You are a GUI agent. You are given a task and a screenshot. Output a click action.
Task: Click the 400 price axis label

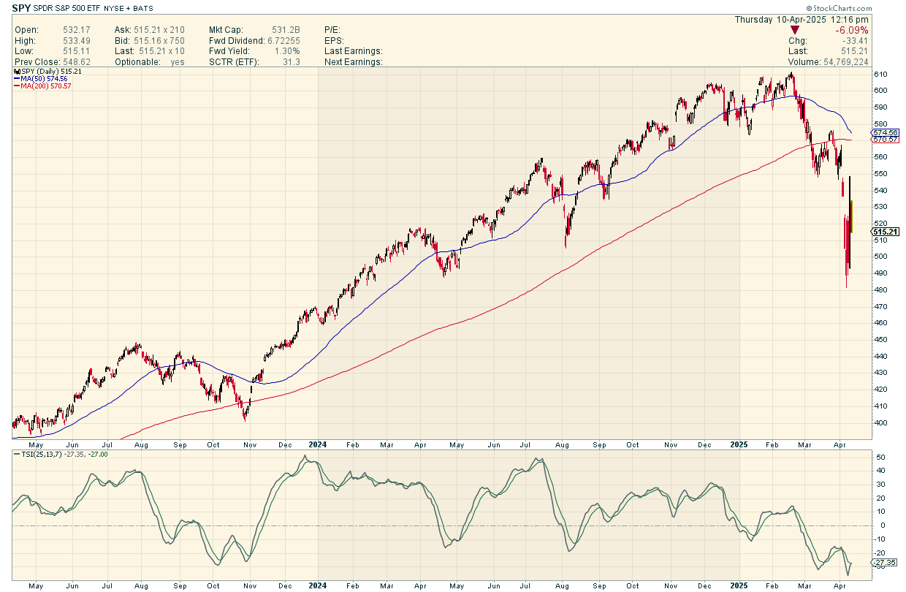[881, 423]
